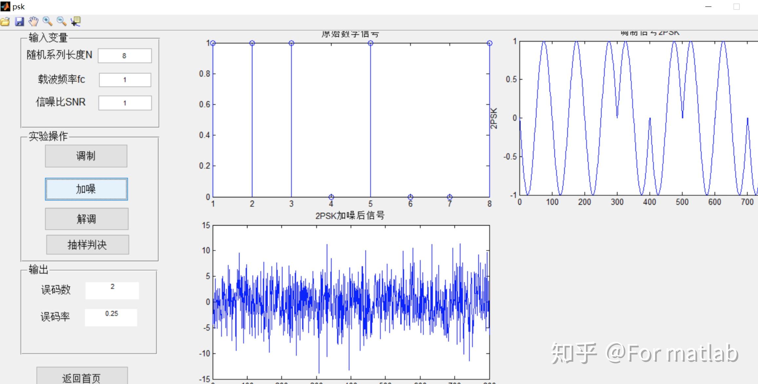Select the 误码数 output value field
The image size is (758, 384).
112,290
